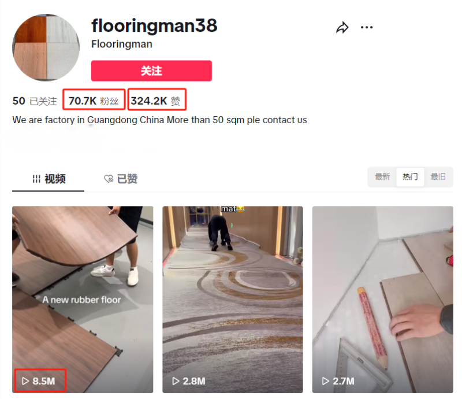Open the 'A new rubber floor' video
The image size is (462, 399).
tap(83, 300)
